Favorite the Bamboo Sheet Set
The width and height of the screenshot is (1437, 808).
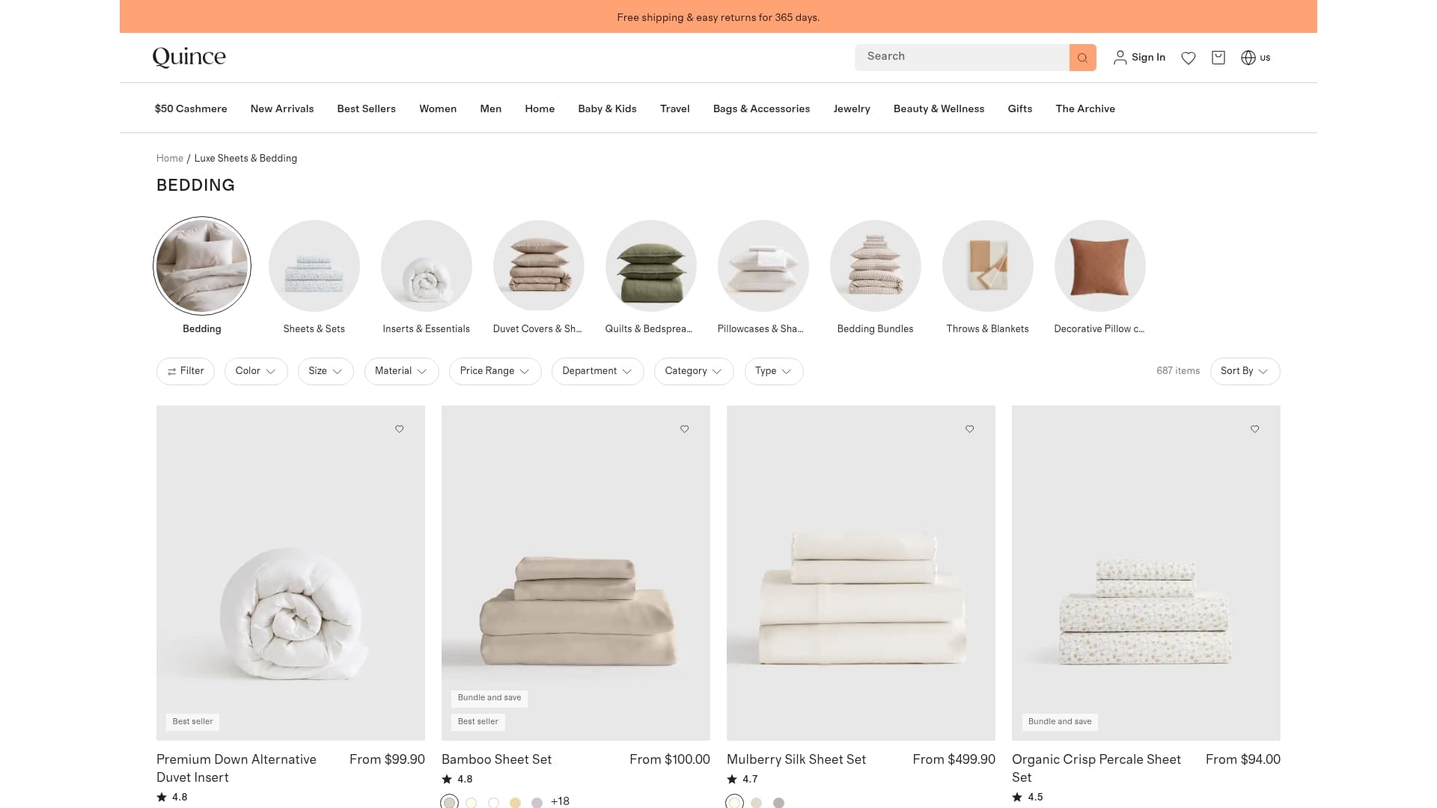[685, 429]
